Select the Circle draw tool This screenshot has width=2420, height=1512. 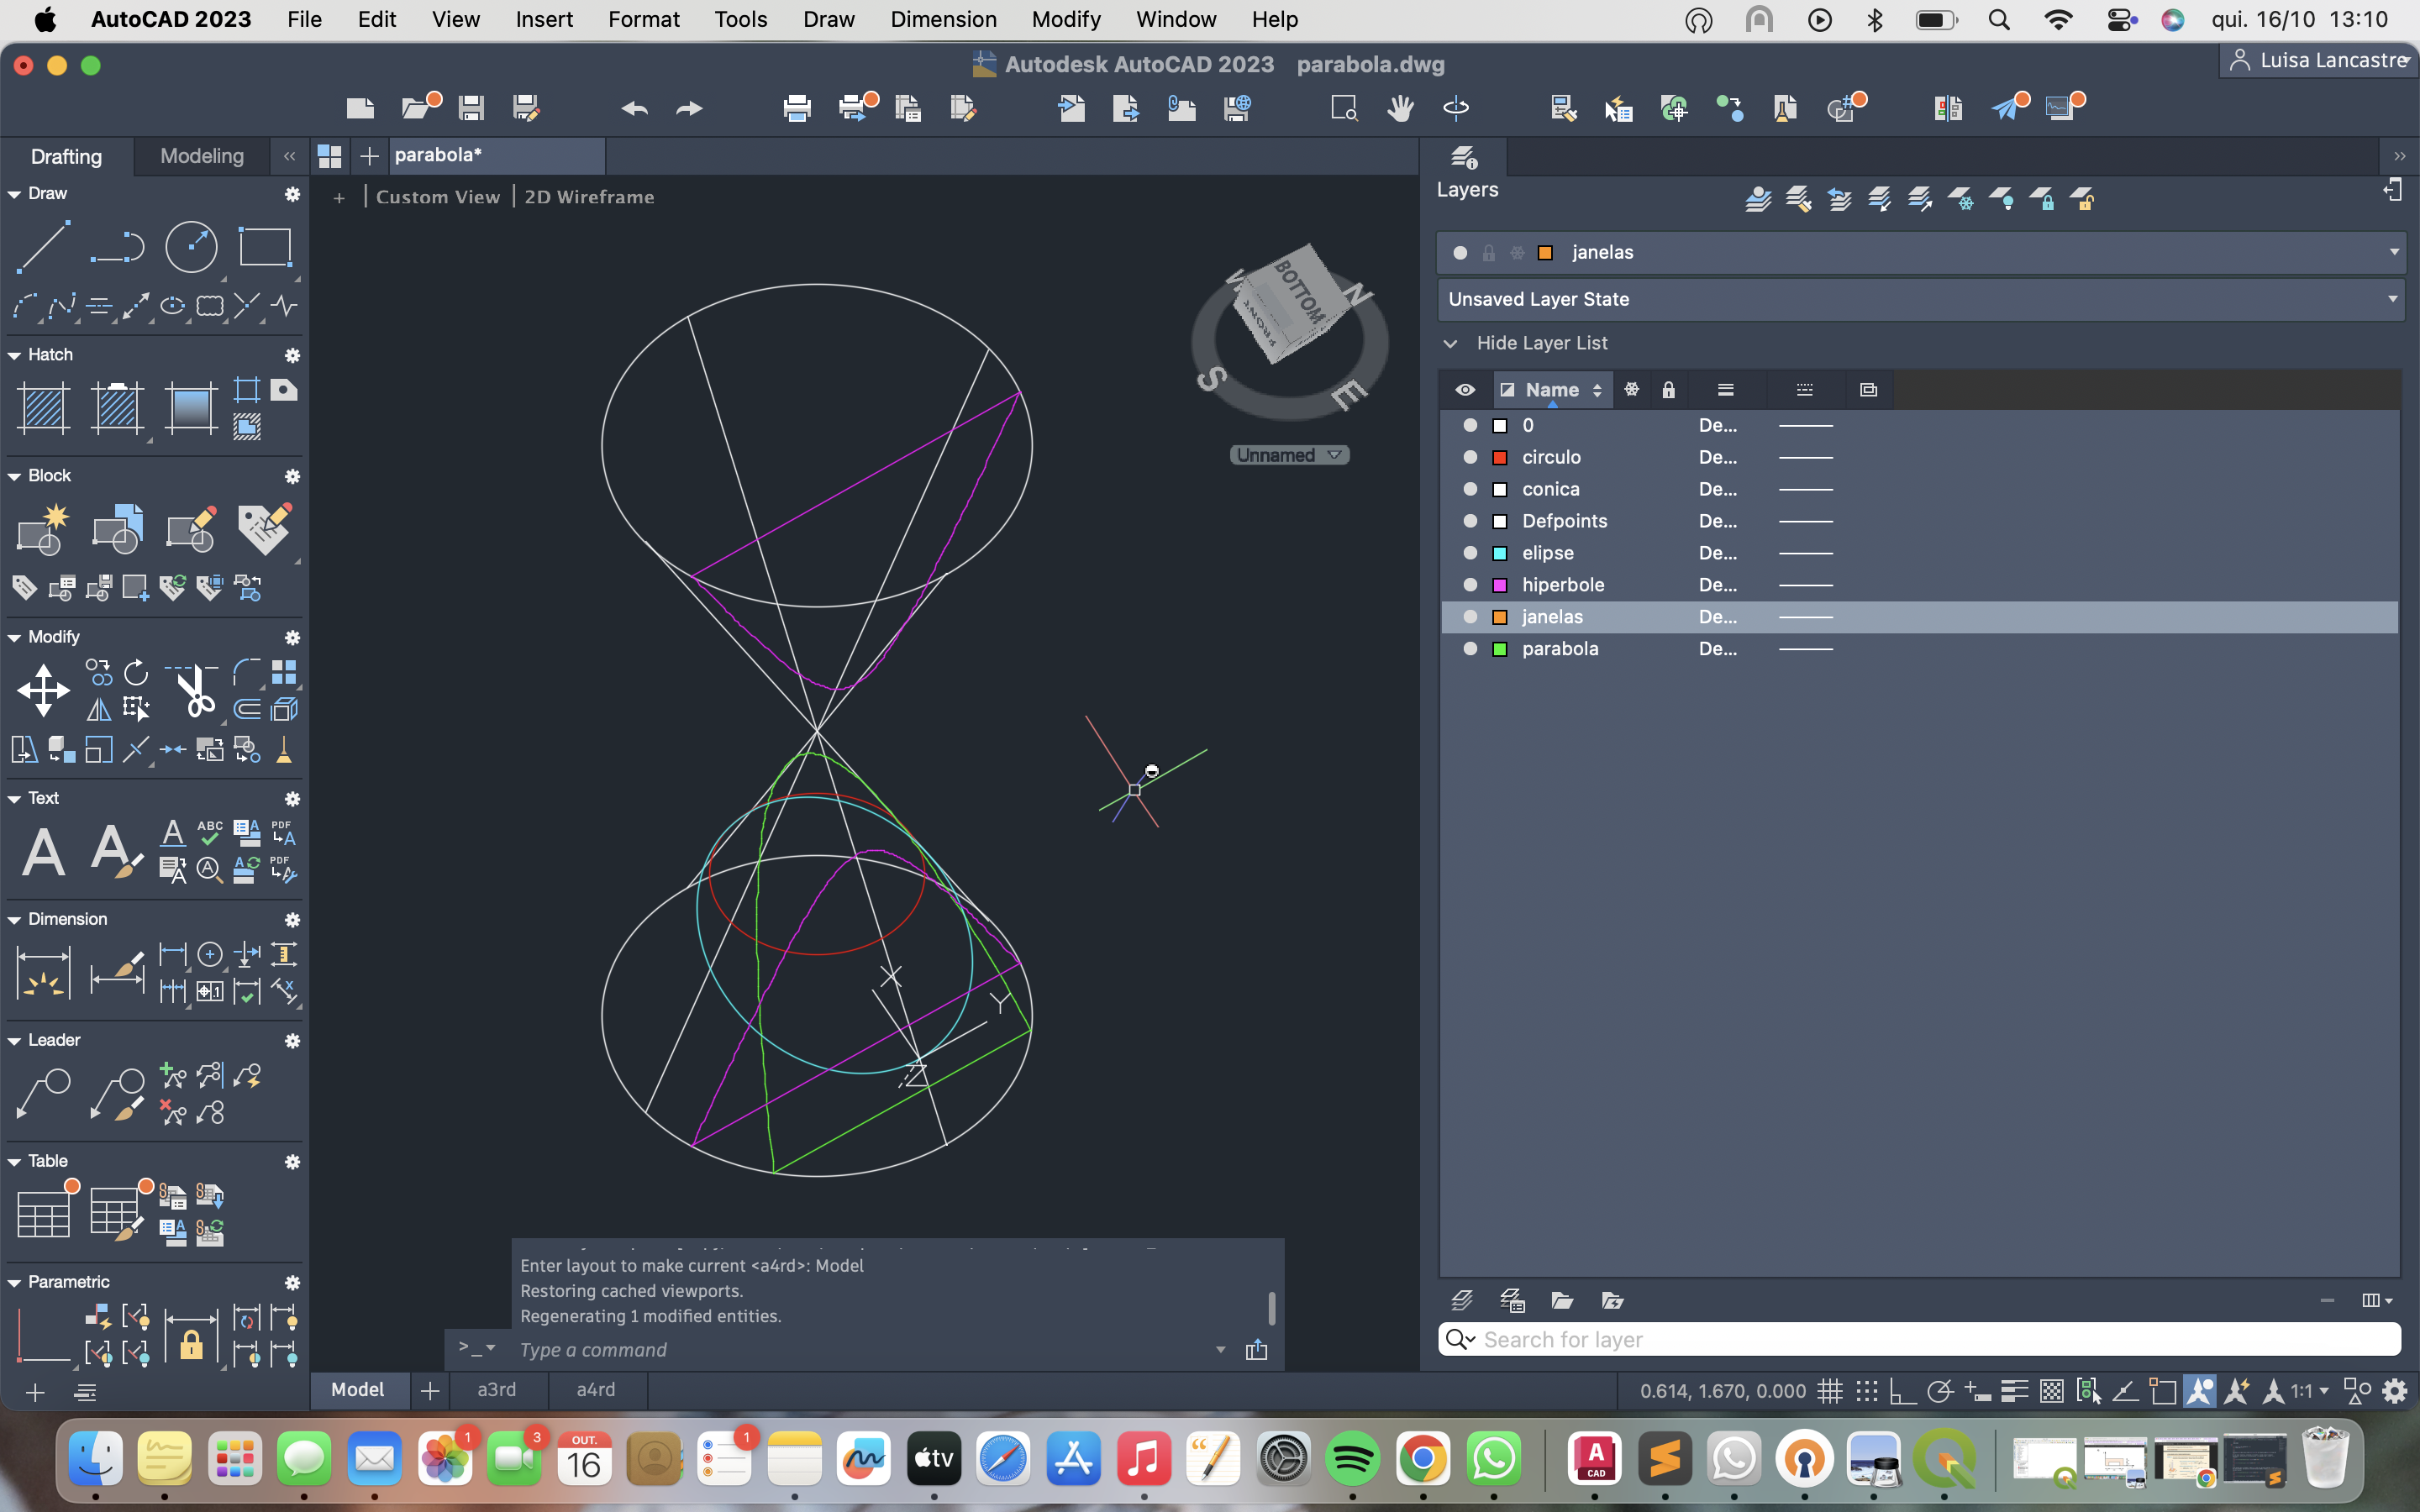coord(191,246)
